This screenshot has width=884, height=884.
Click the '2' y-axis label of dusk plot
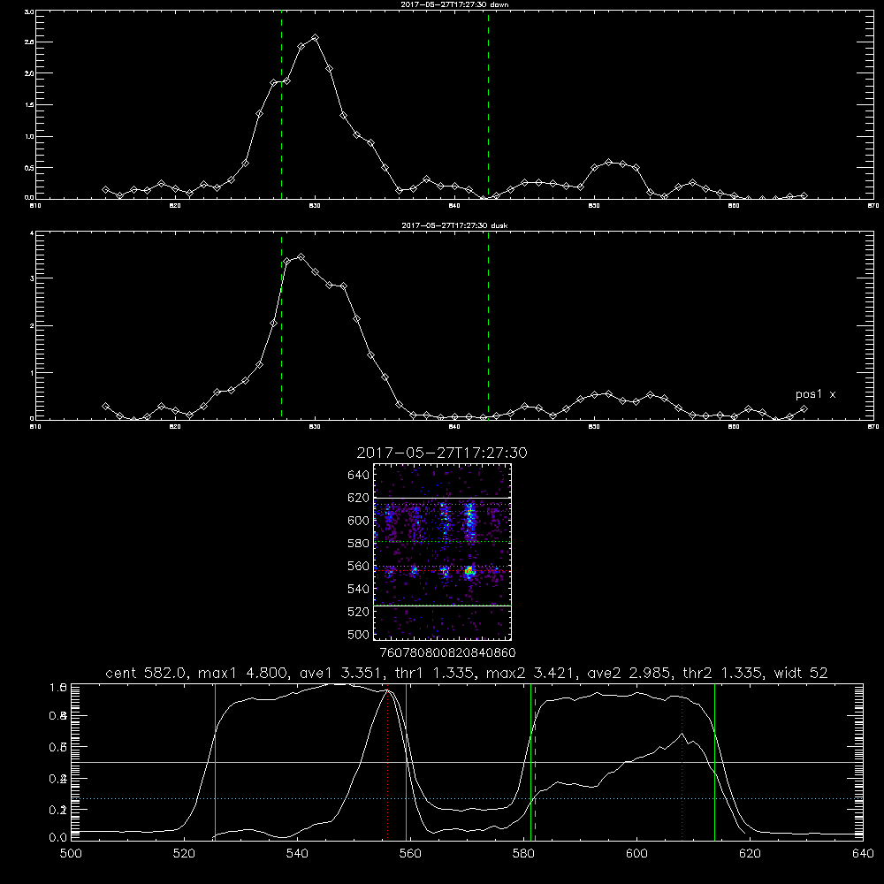[x=32, y=326]
